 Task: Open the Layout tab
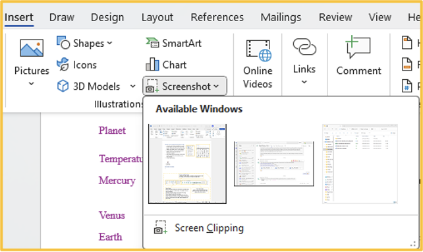click(157, 18)
